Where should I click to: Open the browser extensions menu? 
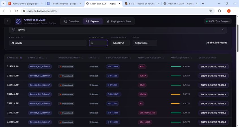[x=219, y=11]
